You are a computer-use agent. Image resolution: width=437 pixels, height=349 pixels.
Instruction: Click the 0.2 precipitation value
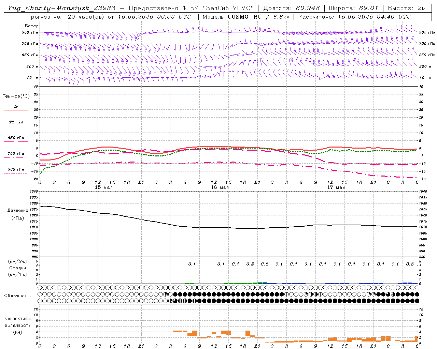click(250, 264)
